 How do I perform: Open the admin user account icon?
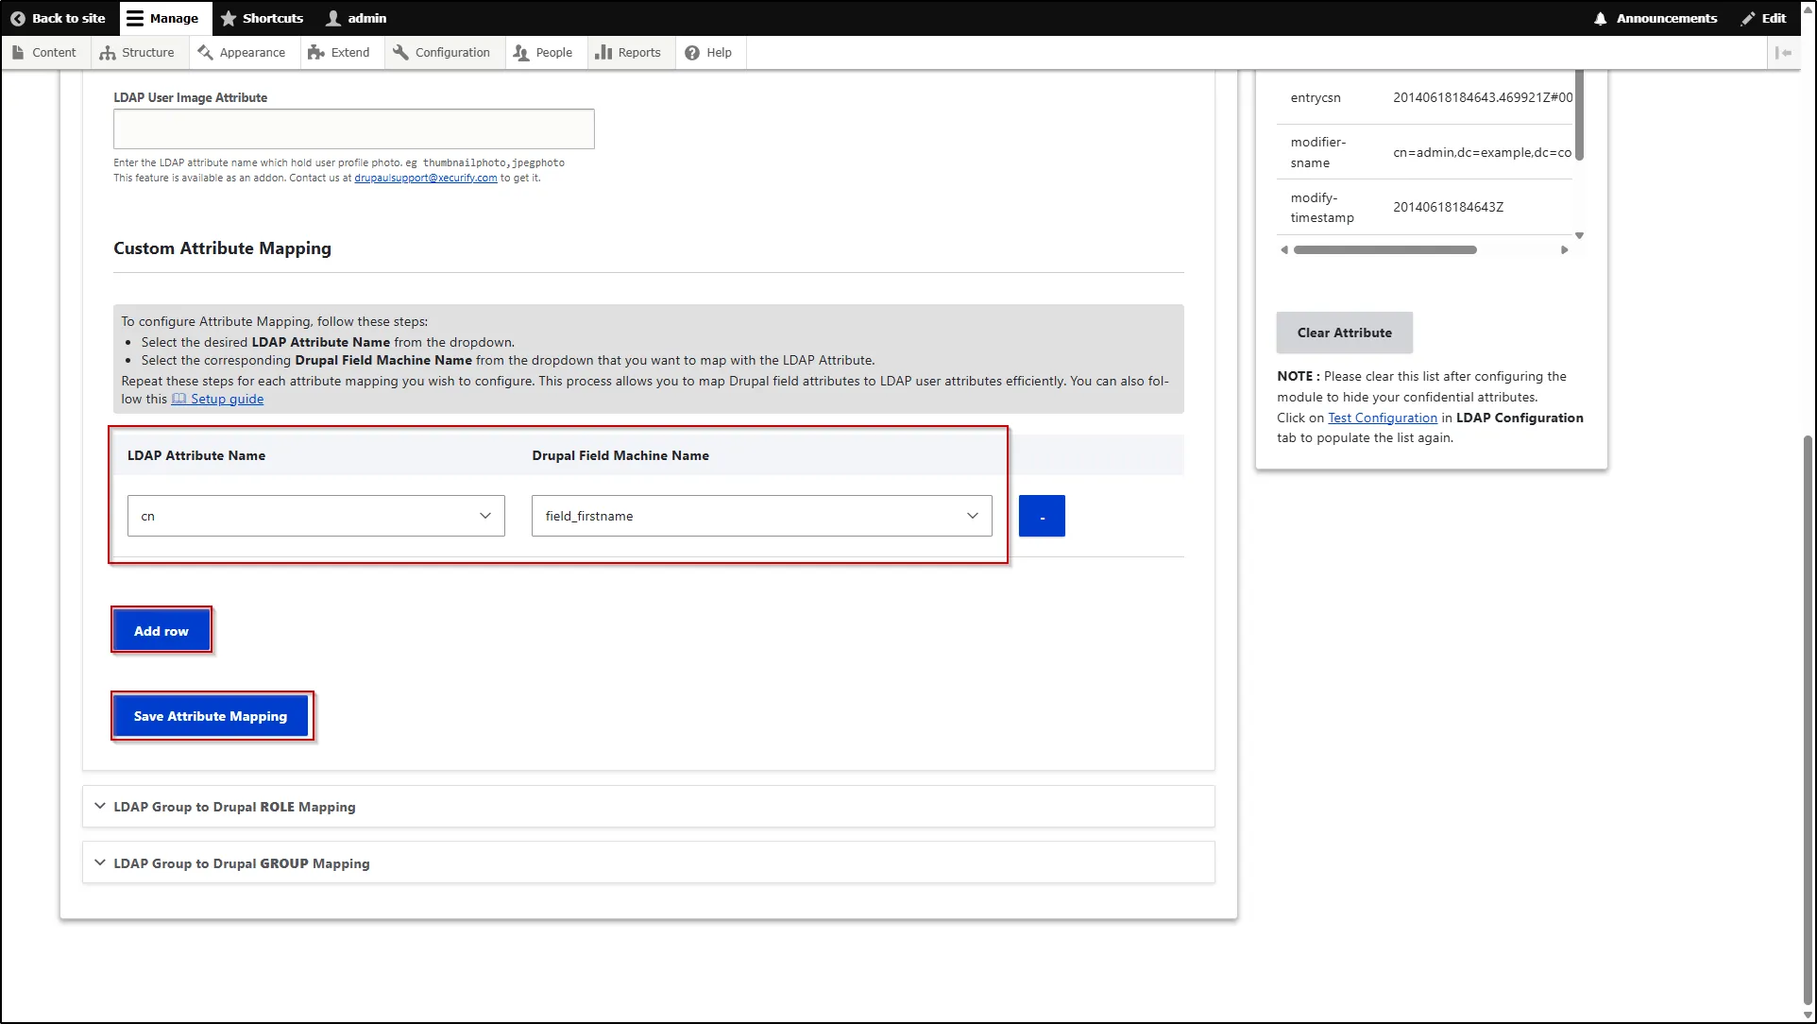pyautogui.click(x=332, y=18)
